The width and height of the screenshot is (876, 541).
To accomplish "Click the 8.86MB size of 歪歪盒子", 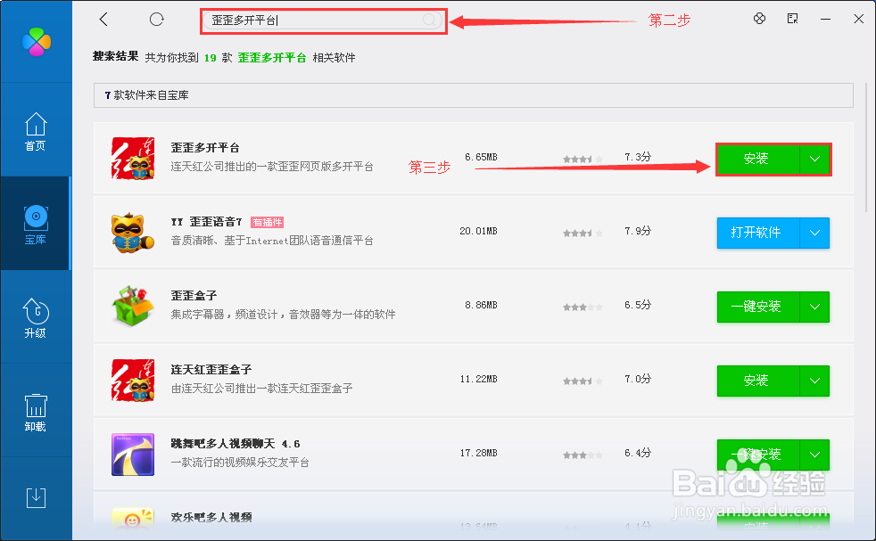I will tap(481, 306).
